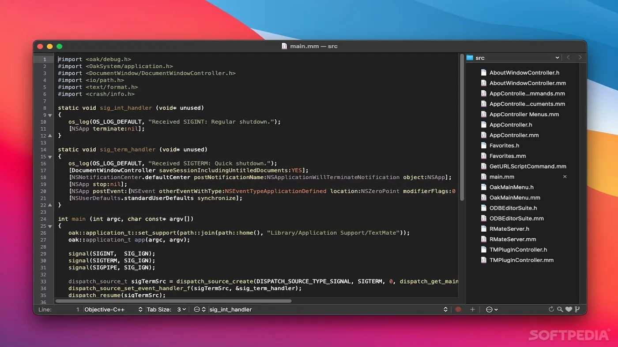
Task: Open source control with the branch icon
Action: pyautogui.click(x=577, y=310)
